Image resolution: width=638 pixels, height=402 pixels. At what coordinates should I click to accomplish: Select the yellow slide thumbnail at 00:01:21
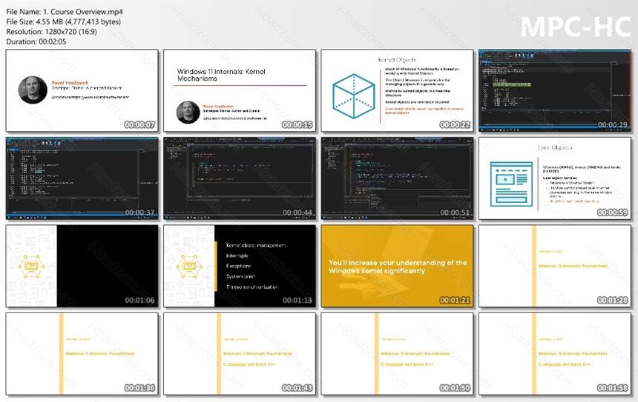point(397,266)
